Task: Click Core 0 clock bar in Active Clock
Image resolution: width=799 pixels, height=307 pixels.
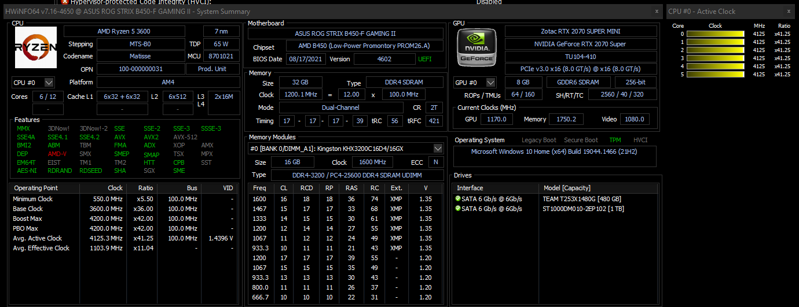Action: pos(715,34)
